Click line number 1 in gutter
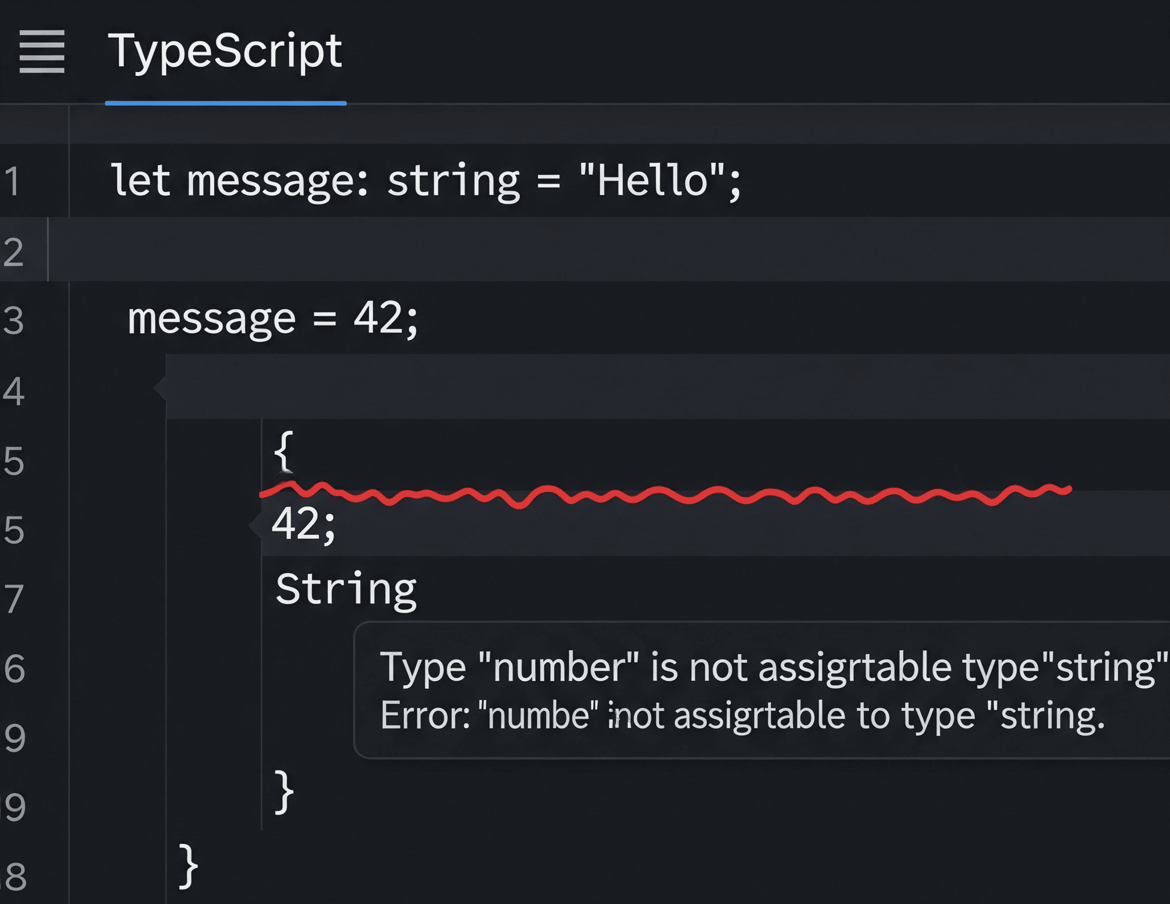The width and height of the screenshot is (1170, 904). [x=12, y=181]
